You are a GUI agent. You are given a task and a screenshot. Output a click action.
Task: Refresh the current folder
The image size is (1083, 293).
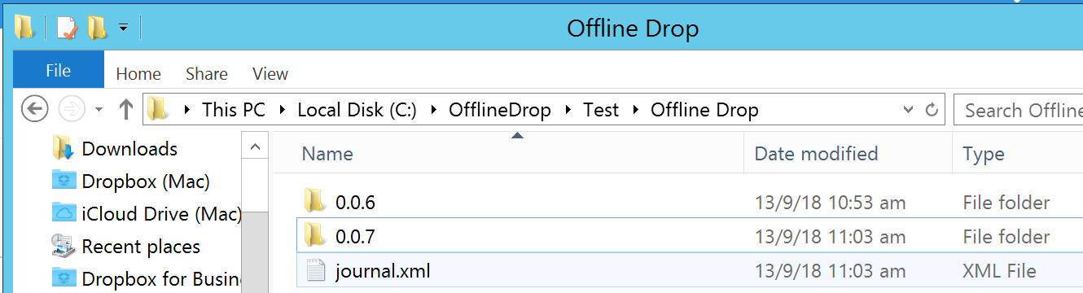933,110
